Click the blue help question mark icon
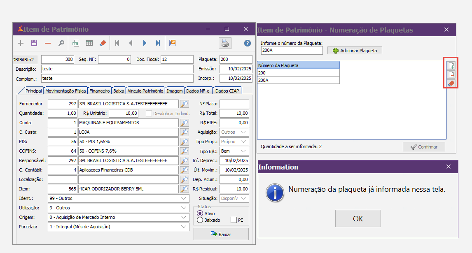This screenshot has height=253, width=472. [248, 43]
